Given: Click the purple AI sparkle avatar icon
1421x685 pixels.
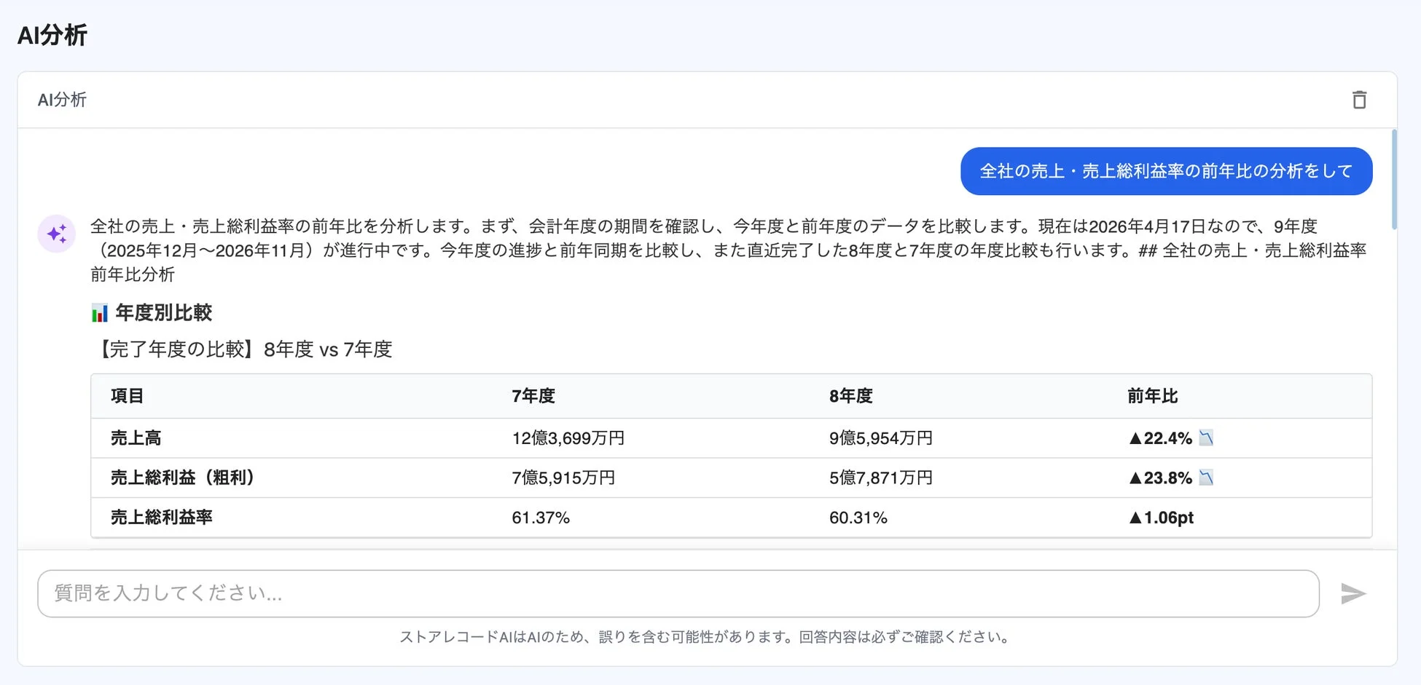Looking at the screenshot, I should (57, 234).
